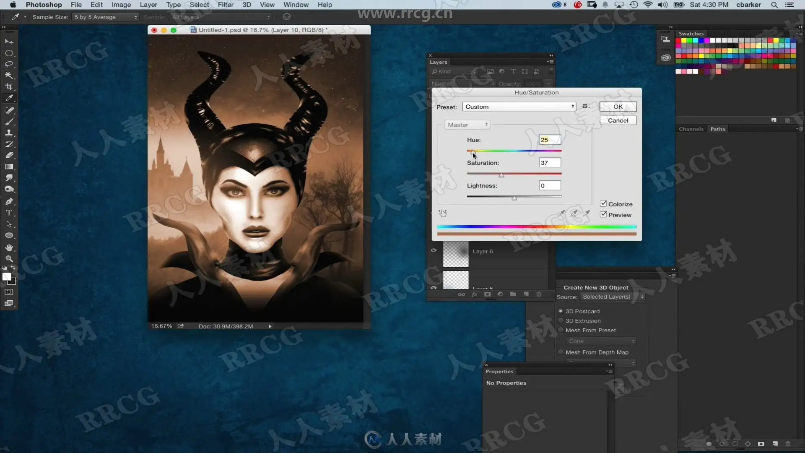Toggle the Preview checkbox
805x453 pixels.
click(x=603, y=214)
